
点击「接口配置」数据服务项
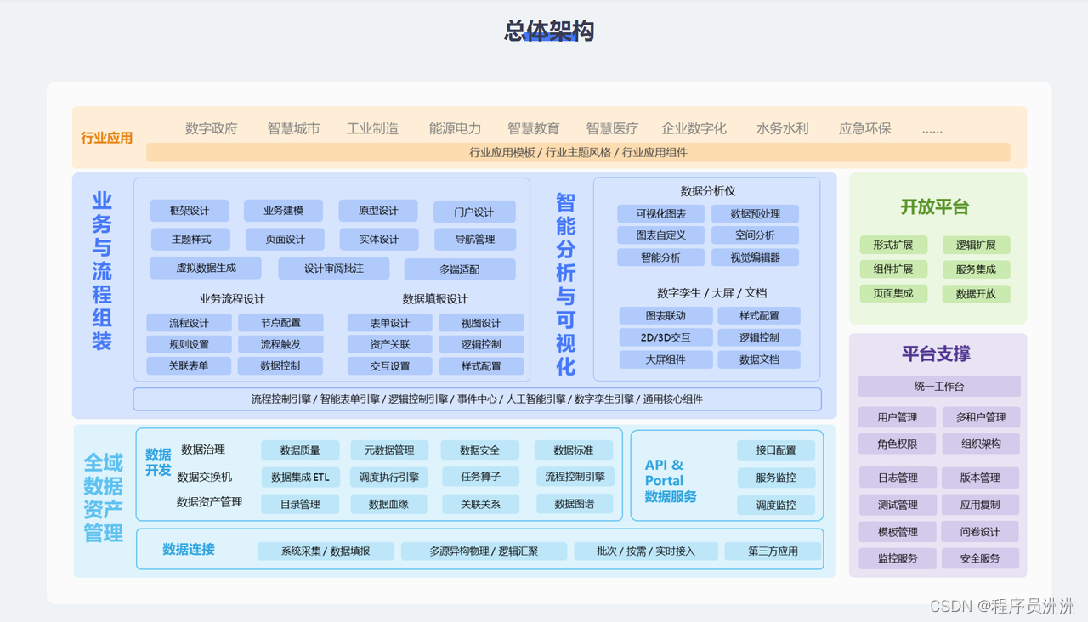(776, 450)
